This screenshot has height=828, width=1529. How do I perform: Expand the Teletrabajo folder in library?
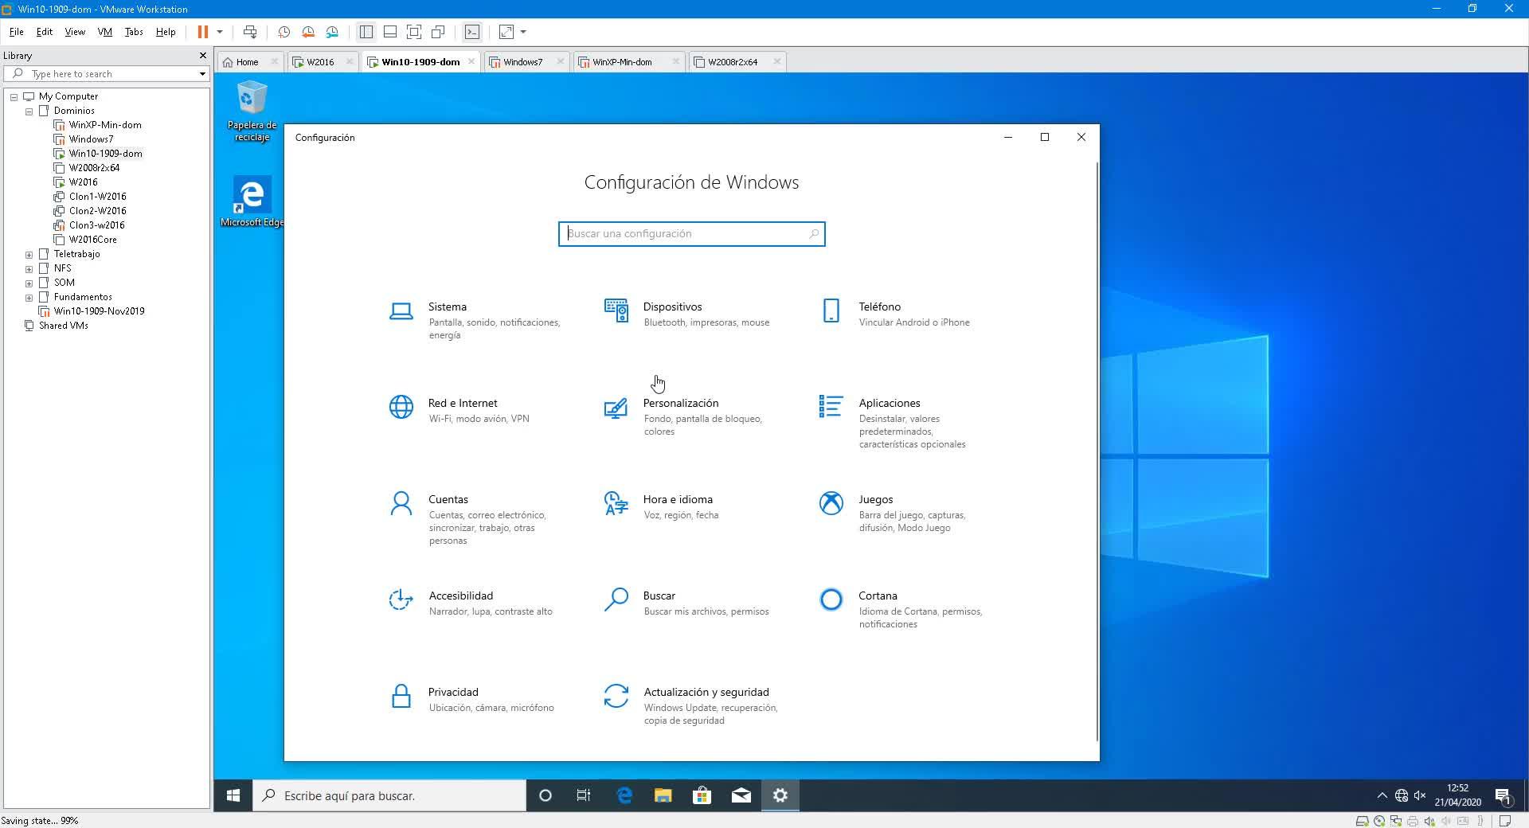[x=29, y=255]
